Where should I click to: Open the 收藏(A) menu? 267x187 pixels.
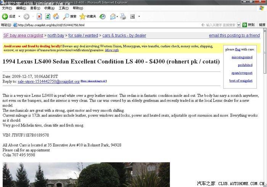point(49,8)
